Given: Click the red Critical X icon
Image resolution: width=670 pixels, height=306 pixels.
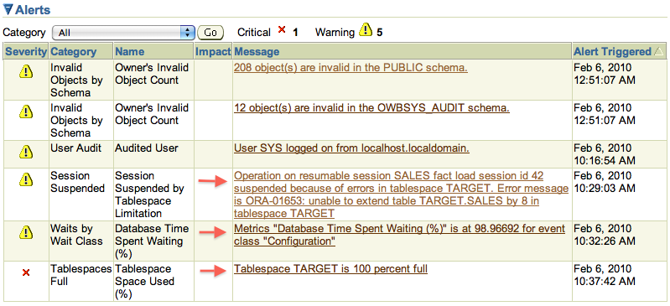Looking at the screenshot, I should (x=281, y=29).
